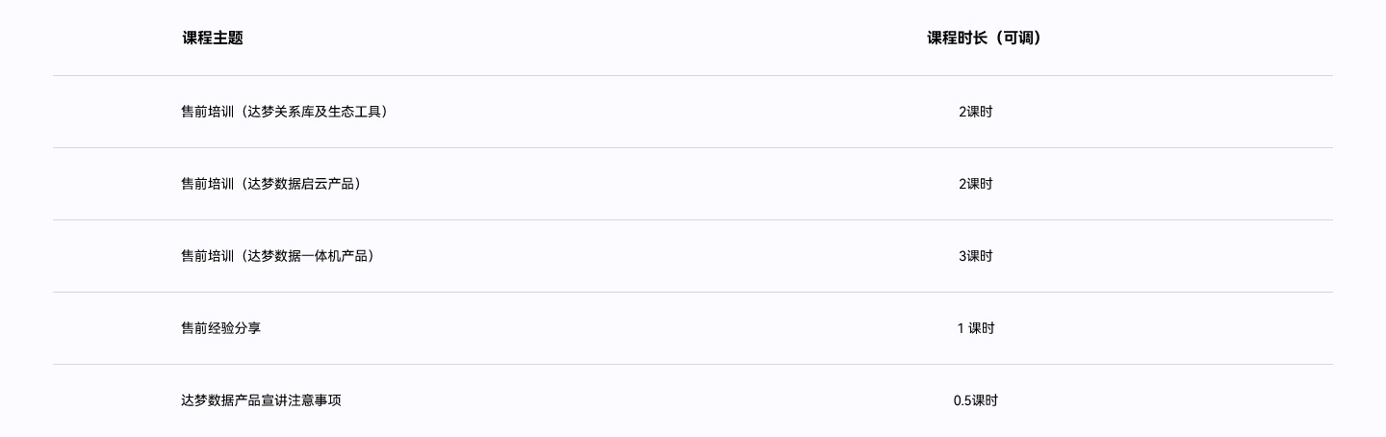Click the 达梦关系库及生态工具 parenthetical text
The image size is (1386, 437).
(x=317, y=112)
